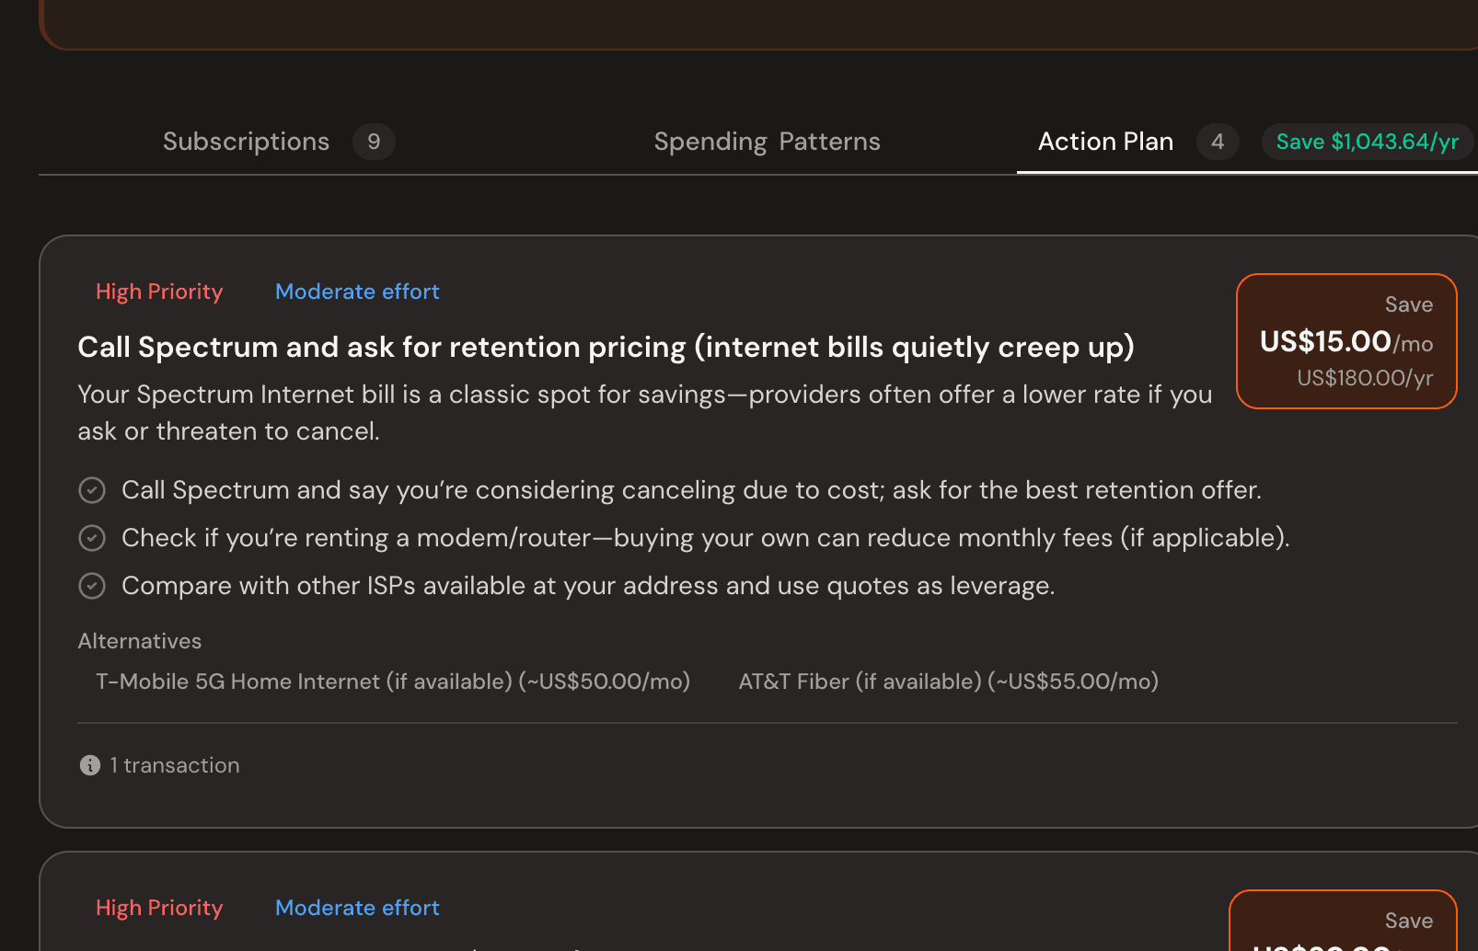The height and width of the screenshot is (951, 1478).
Task: Click High Priority label on second card
Action: pyautogui.click(x=159, y=908)
